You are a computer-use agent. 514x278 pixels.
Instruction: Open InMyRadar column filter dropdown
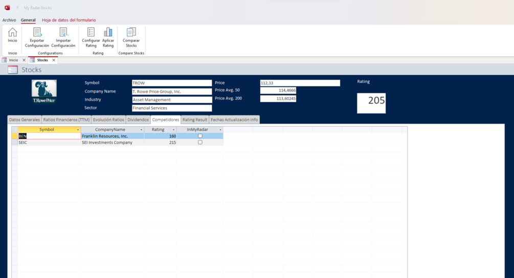(x=220, y=130)
